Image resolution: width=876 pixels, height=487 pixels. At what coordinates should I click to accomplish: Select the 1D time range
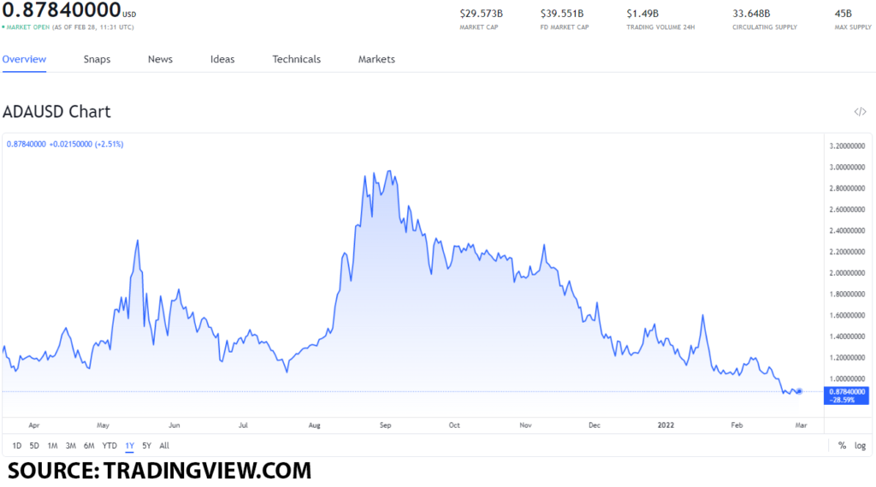click(17, 446)
